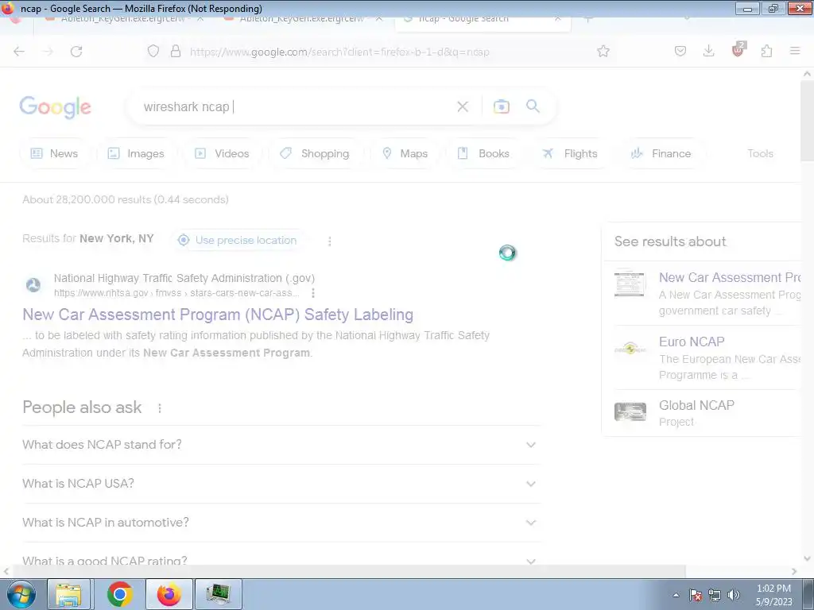This screenshot has height=610, width=814.
Task: Switch to the ncap - Google Search tab
Action: tap(483, 21)
